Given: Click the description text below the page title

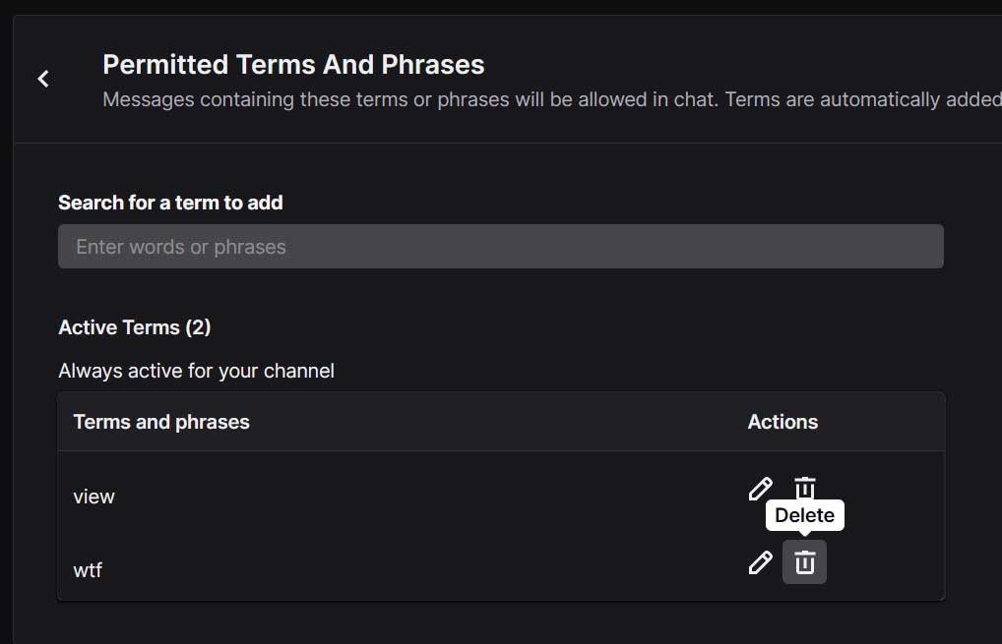Looking at the screenshot, I should (551, 99).
